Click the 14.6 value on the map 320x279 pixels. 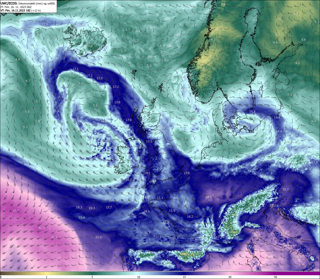[314, 162]
